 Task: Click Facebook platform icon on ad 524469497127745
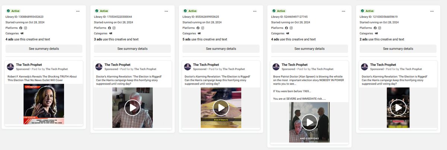[287, 28]
